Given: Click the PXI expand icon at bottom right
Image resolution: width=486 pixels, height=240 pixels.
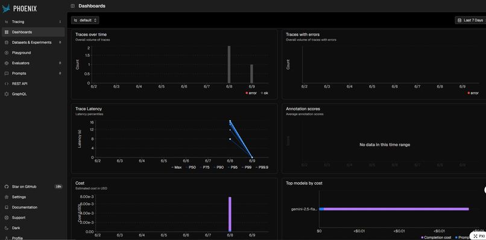Looking at the screenshot, I should coord(475,236).
